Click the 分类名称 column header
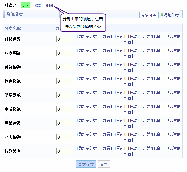Viewport: 187px width, 172px height. coord(13,28)
